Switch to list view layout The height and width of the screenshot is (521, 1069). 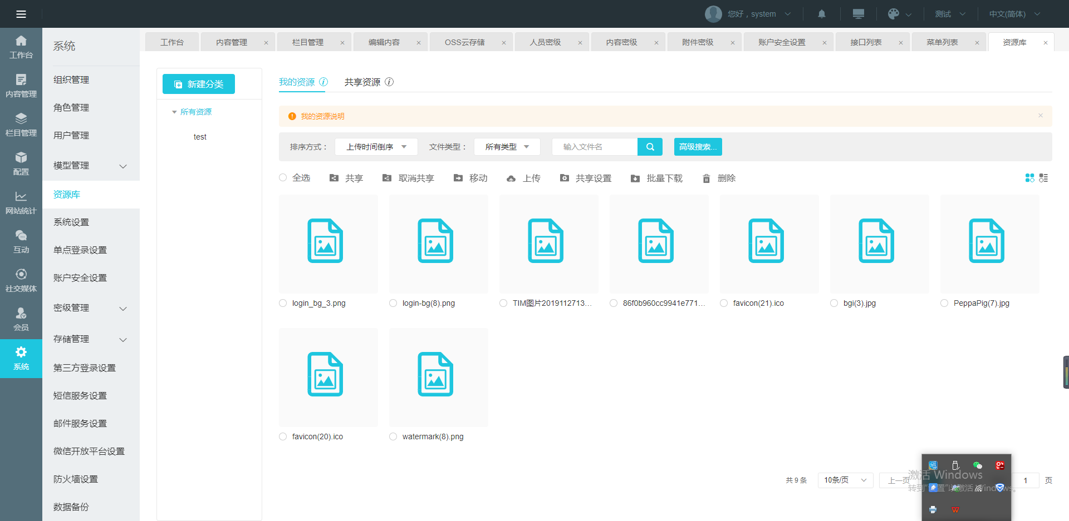click(1043, 178)
